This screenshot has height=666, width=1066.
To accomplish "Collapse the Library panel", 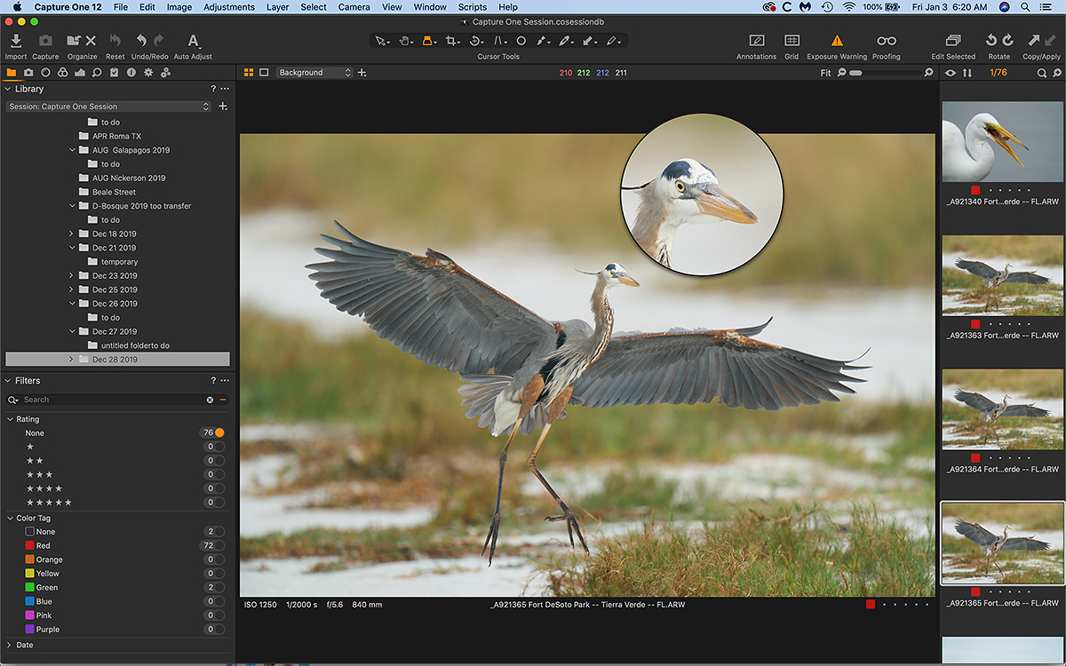I will pos(8,89).
